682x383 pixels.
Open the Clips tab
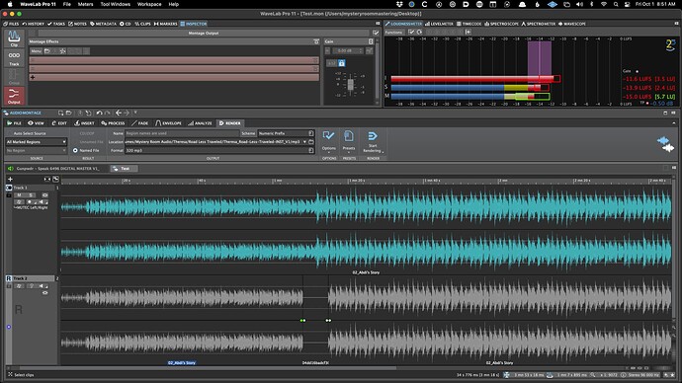[x=142, y=24]
